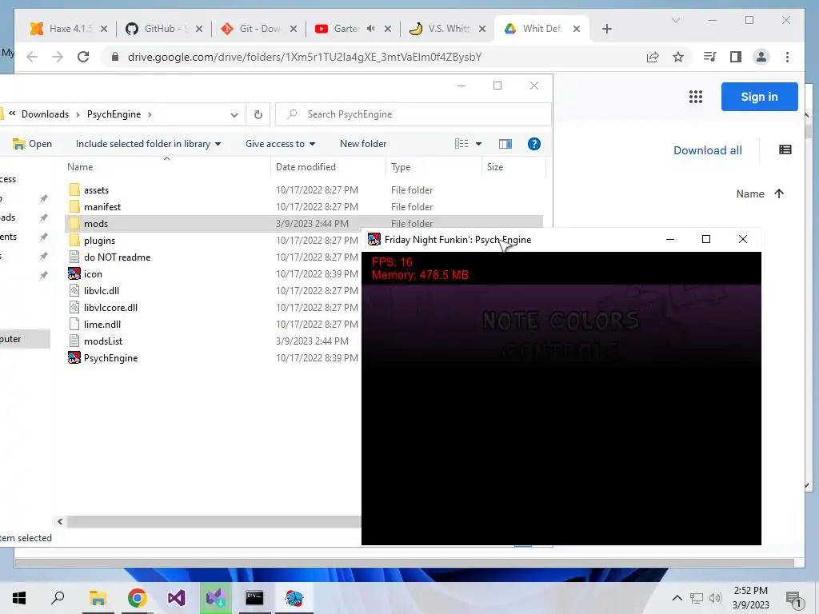Image resolution: width=819 pixels, height=614 pixels.
Task: Open a new Chrome tab with plus button
Action: [606, 29]
